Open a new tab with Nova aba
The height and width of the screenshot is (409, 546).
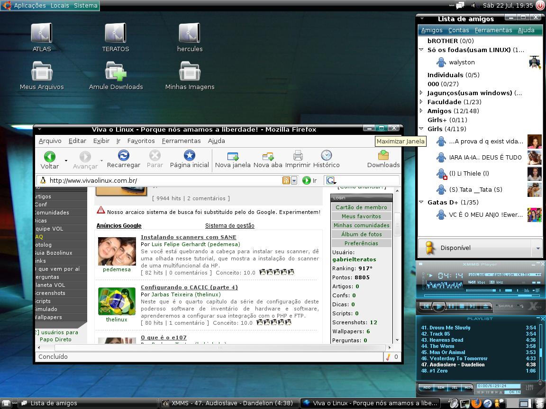tap(268, 156)
